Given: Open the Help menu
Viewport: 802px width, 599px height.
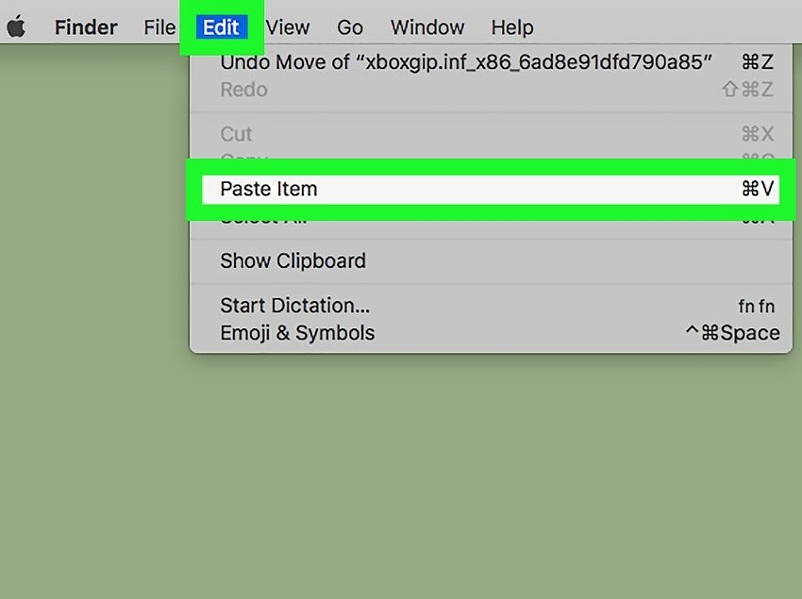Looking at the screenshot, I should point(512,27).
